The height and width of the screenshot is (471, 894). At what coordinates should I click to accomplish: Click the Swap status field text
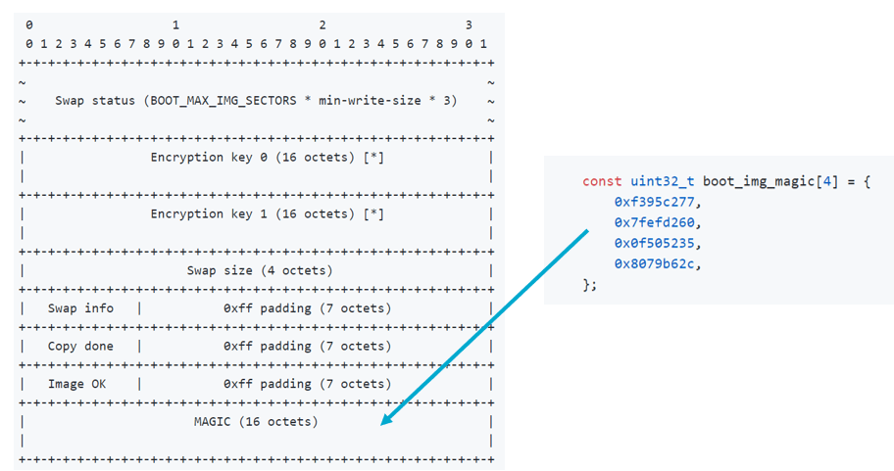coord(256,101)
